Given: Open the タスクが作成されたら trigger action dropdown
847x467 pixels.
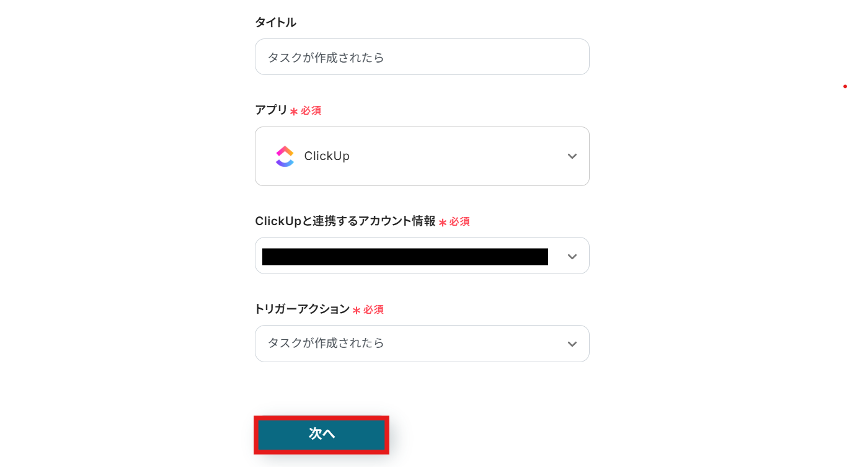Looking at the screenshot, I should tap(422, 344).
